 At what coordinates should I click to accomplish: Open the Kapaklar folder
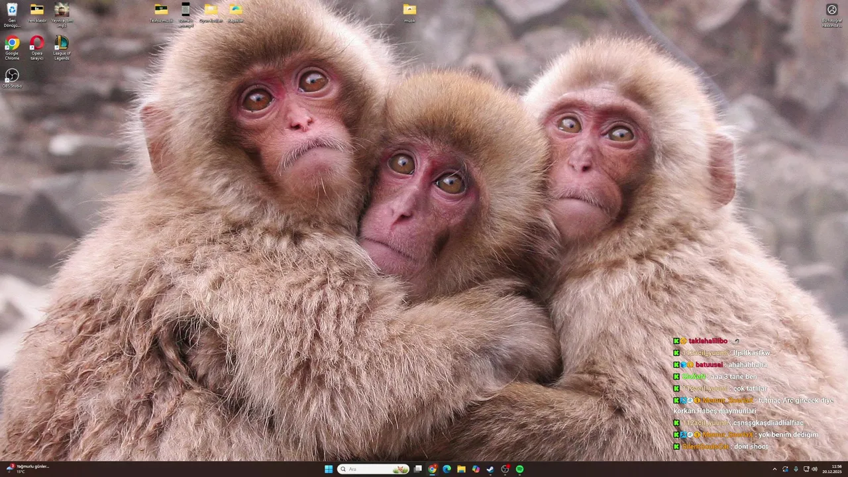coord(236,13)
